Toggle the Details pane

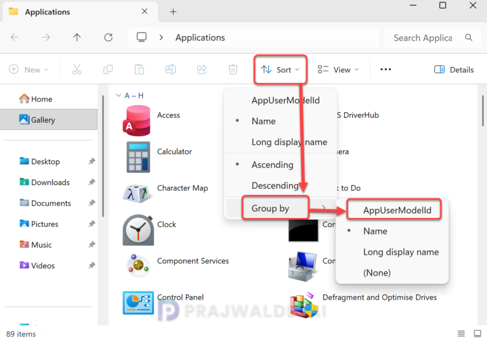pos(454,70)
